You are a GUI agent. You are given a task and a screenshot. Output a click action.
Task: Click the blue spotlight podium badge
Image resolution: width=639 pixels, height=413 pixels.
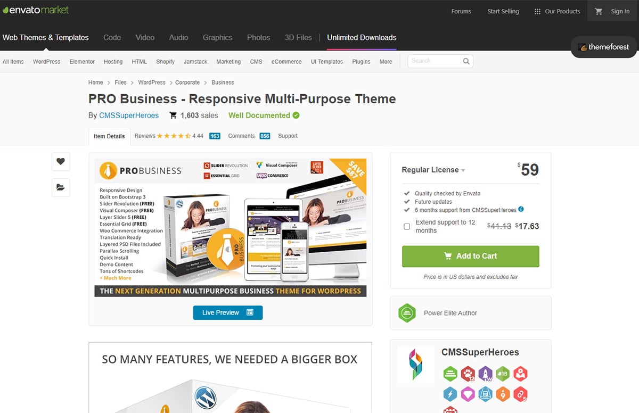486,394
